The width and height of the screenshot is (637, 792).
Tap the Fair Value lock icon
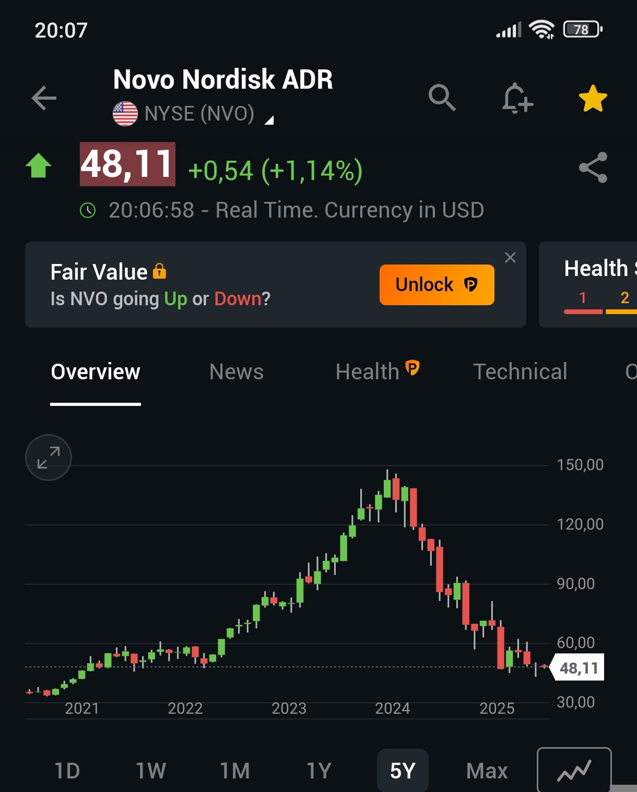pyautogui.click(x=159, y=271)
